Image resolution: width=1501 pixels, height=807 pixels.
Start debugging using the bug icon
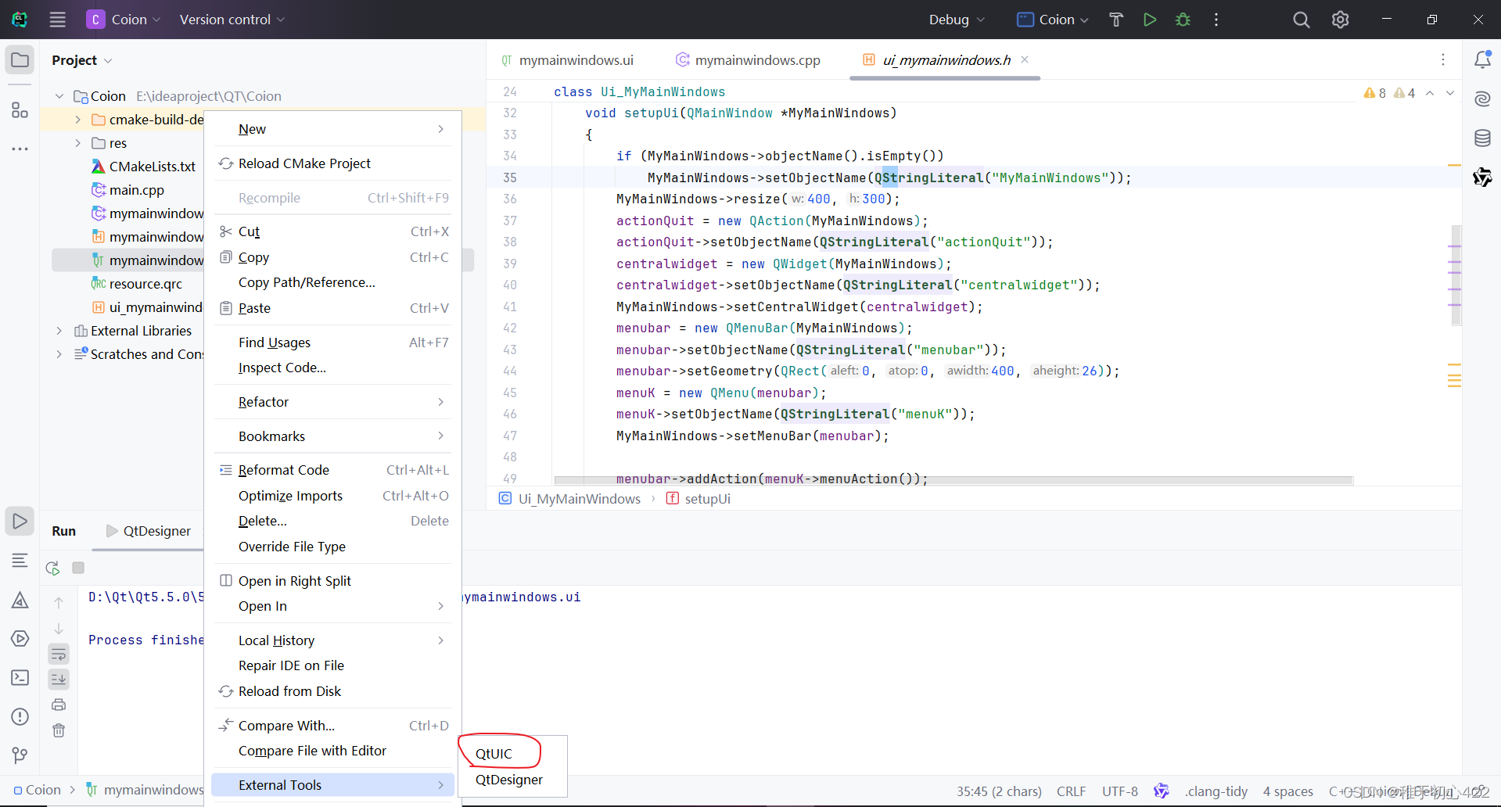point(1183,20)
